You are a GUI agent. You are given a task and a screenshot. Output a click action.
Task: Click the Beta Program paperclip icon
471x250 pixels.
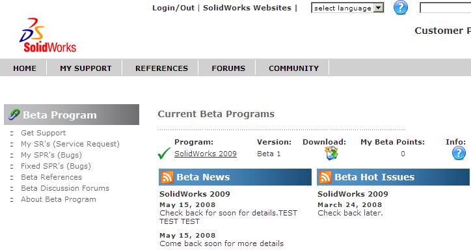tap(14, 114)
